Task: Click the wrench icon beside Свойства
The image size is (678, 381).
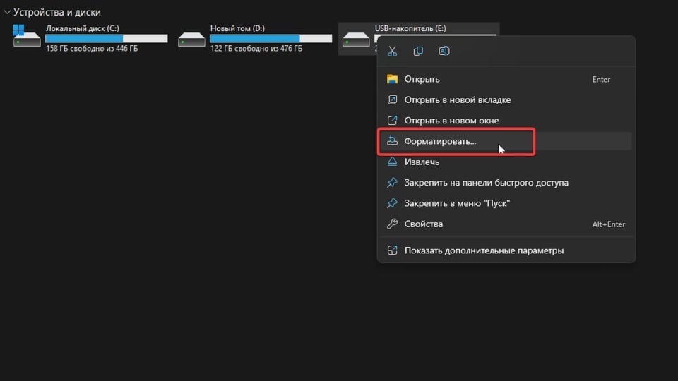Action: [x=393, y=224]
